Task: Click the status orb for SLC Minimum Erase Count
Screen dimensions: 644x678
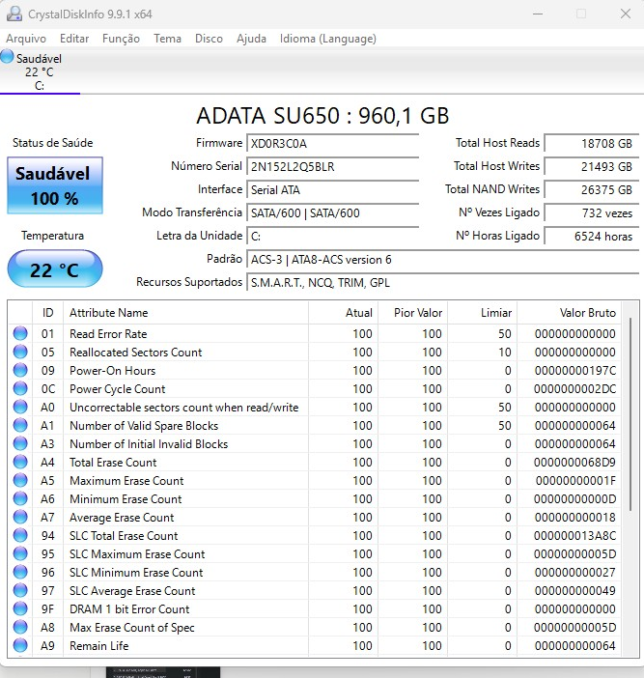Action: click(x=20, y=572)
